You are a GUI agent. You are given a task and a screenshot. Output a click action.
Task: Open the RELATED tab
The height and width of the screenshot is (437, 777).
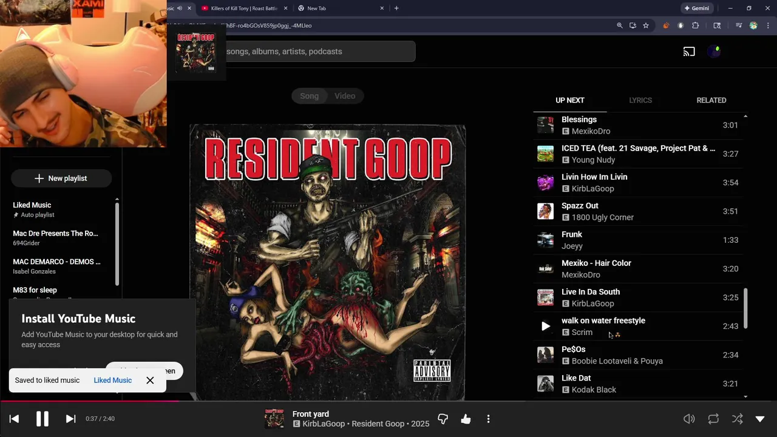point(711,100)
